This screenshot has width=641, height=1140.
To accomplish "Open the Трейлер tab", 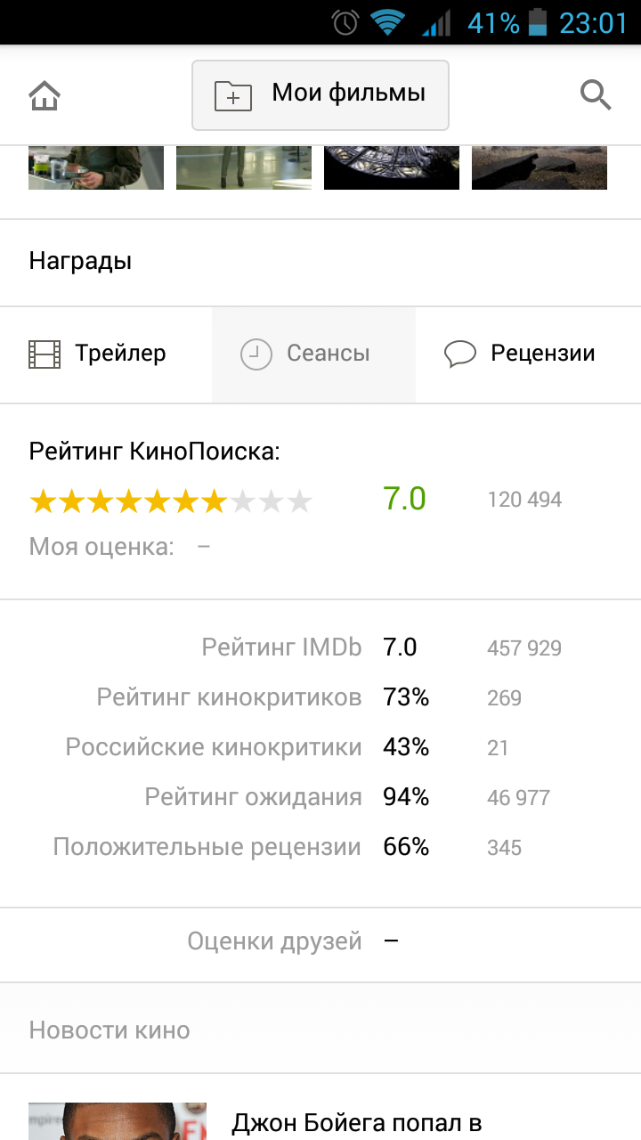I will point(106,354).
